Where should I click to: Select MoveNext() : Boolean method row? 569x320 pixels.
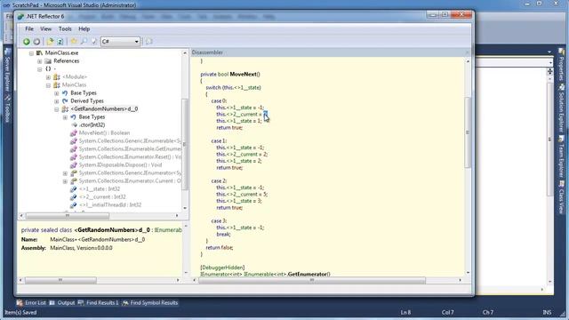click(x=104, y=132)
